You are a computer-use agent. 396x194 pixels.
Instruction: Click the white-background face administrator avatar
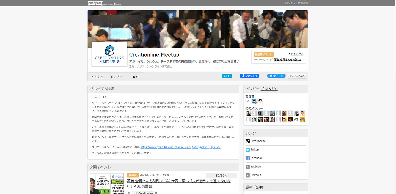coord(260,101)
